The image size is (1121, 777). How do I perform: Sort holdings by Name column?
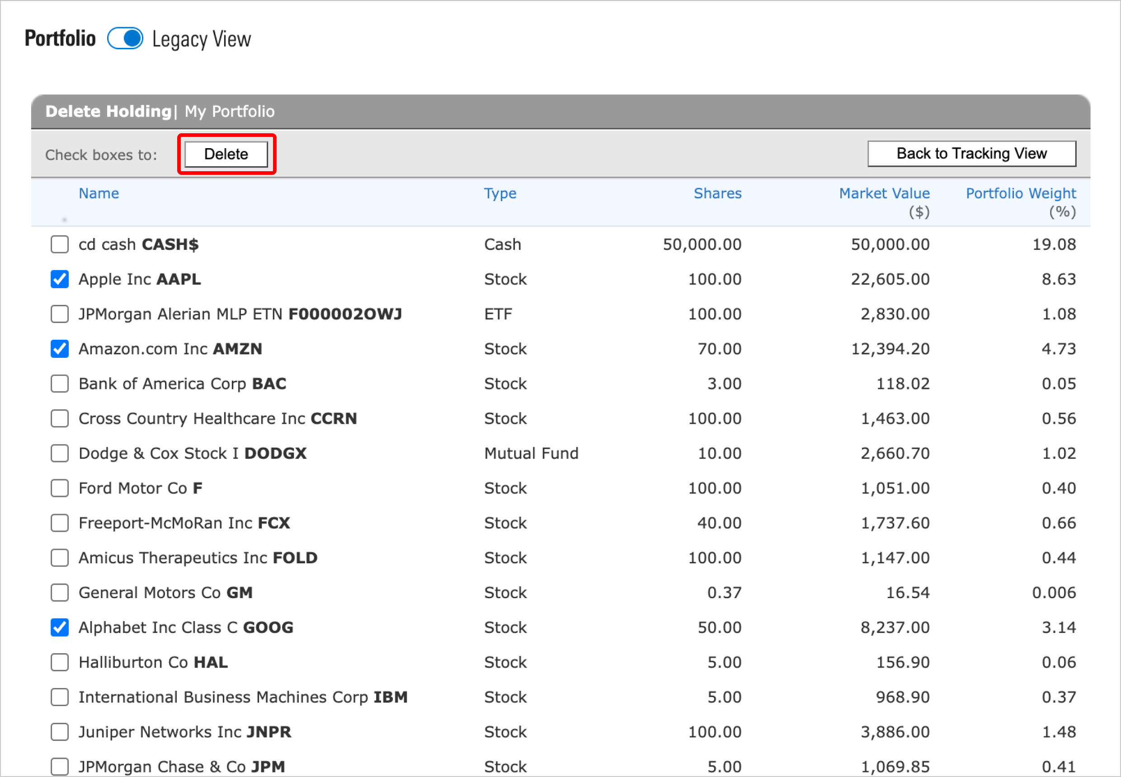click(99, 193)
